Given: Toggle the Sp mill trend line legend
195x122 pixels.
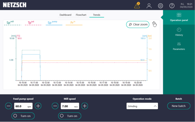Looking at the screenshot, I should tap(13, 23).
